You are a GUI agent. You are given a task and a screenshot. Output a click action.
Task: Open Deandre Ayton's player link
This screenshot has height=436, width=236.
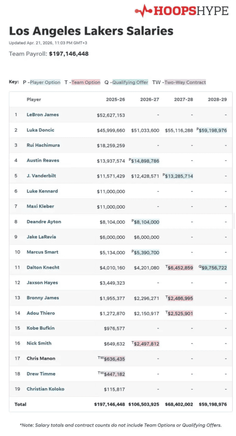click(44, 221)
